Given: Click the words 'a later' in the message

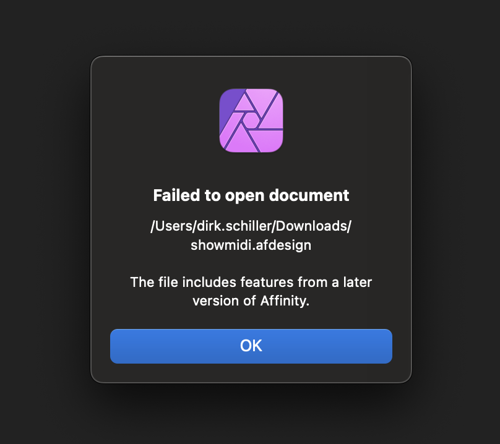Looking at the screenshot, I should pyautogui.click(x=351, y=283).
